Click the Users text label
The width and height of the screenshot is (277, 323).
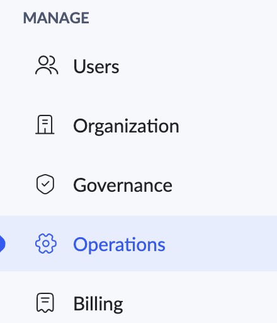pyautogui.click(x=96, y=66)
